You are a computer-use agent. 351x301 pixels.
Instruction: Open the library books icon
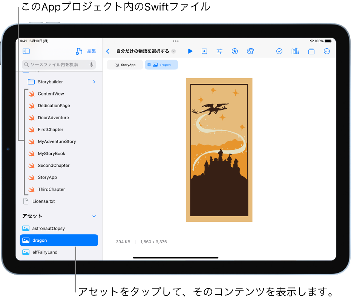[295, 51]
